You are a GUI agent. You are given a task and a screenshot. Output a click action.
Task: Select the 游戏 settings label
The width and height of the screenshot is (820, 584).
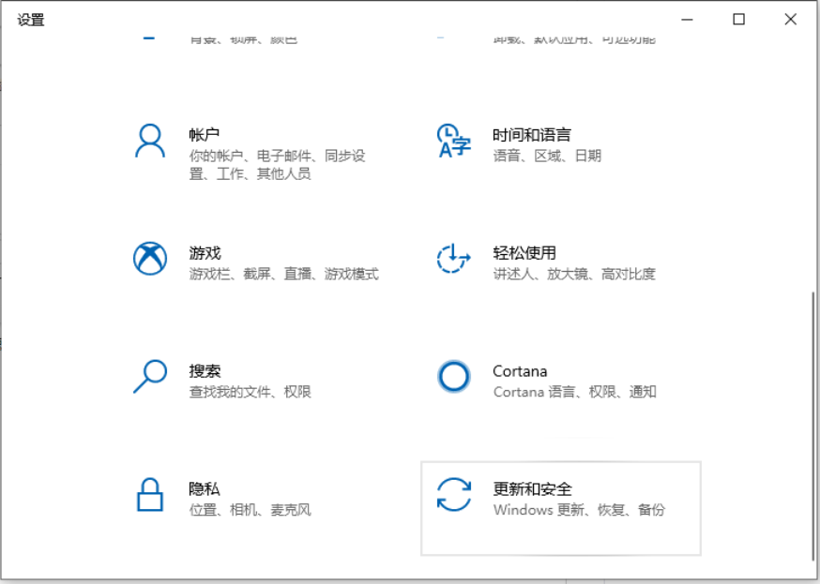tap(204, 253)
